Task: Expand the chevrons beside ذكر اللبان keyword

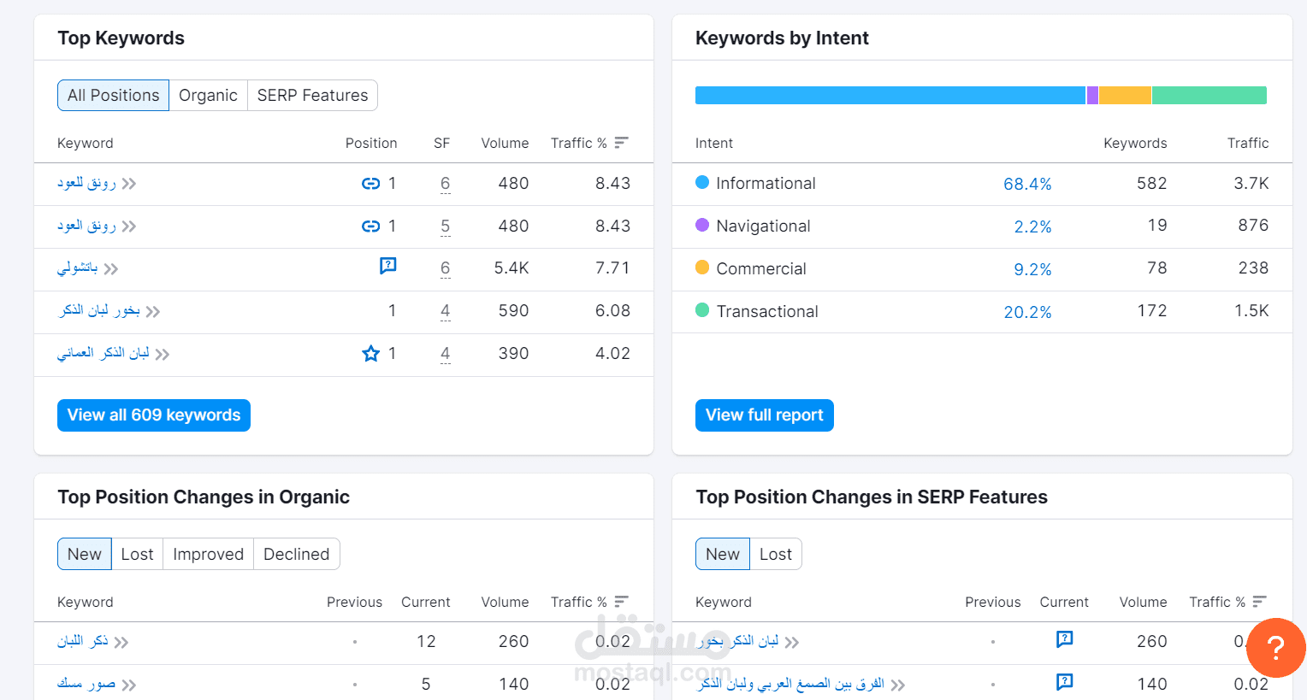Action: [121, 643]
